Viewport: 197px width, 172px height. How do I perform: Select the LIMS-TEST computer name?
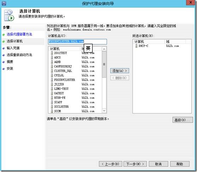click(61, 89)
